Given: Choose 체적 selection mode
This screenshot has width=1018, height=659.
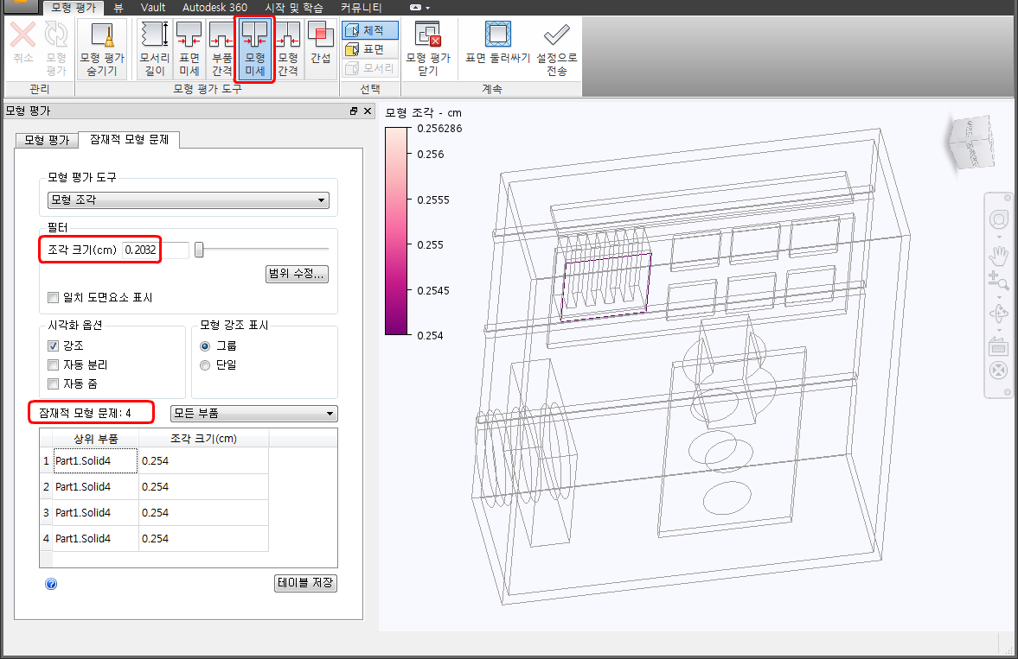Looking at the screenshot, I should pos(370,30).
